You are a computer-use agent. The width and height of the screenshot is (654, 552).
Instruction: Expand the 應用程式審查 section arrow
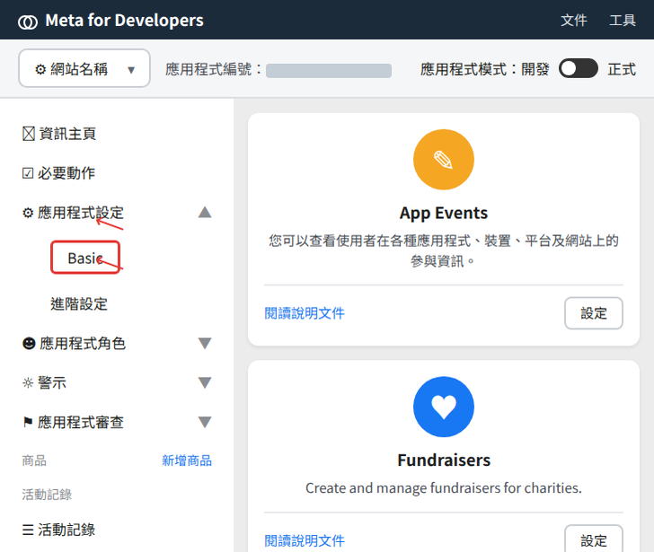pos(205,422)
